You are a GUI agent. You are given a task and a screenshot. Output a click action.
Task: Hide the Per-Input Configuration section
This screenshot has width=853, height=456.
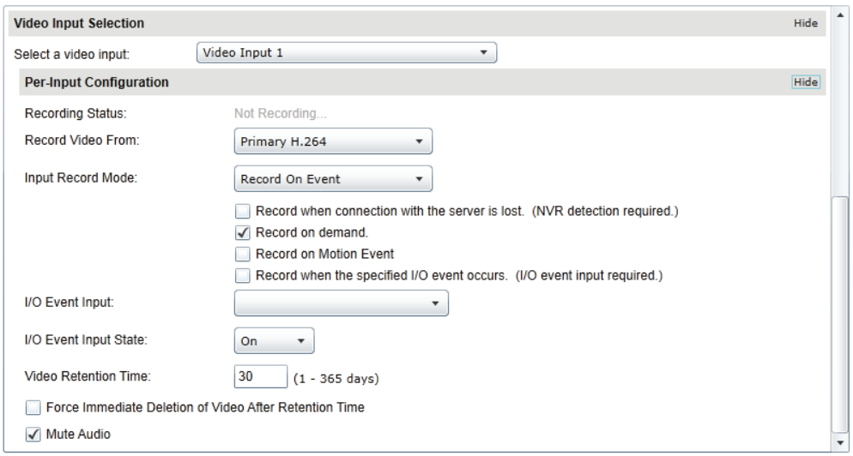[805, 82]
